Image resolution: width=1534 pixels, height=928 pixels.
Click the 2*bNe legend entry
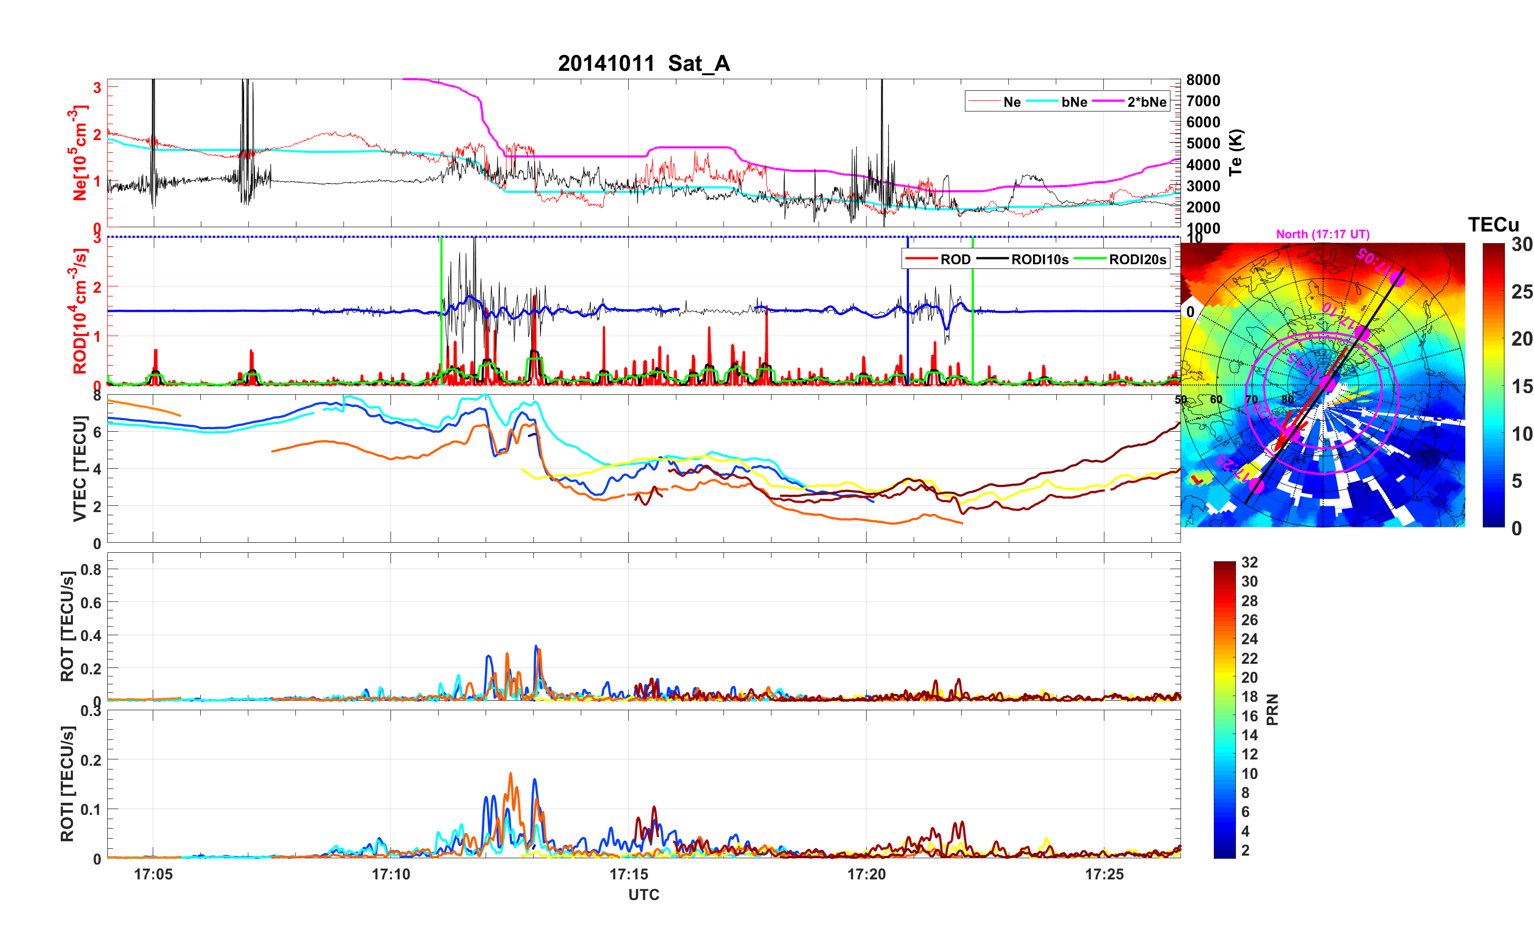1146,102
